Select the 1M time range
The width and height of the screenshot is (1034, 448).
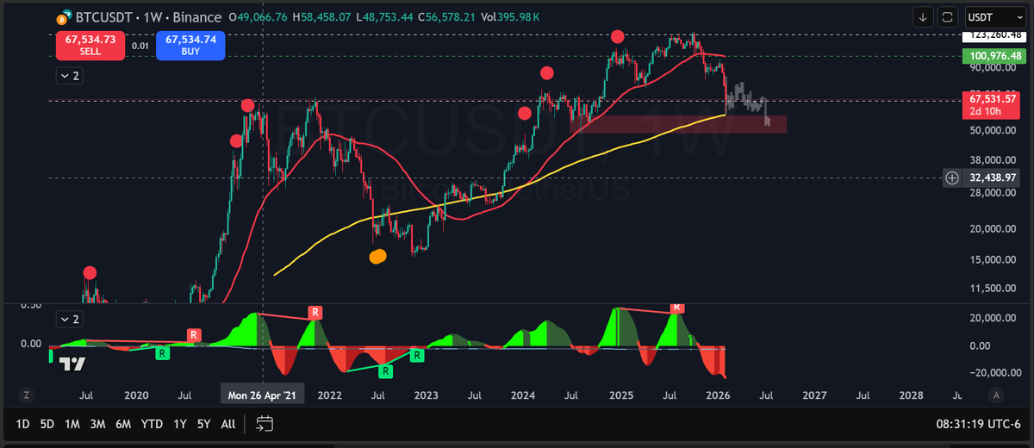[73, 424]
